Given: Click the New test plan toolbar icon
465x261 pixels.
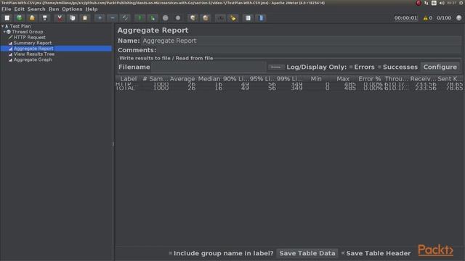Looking at the screenshot, I should point(7,18).
